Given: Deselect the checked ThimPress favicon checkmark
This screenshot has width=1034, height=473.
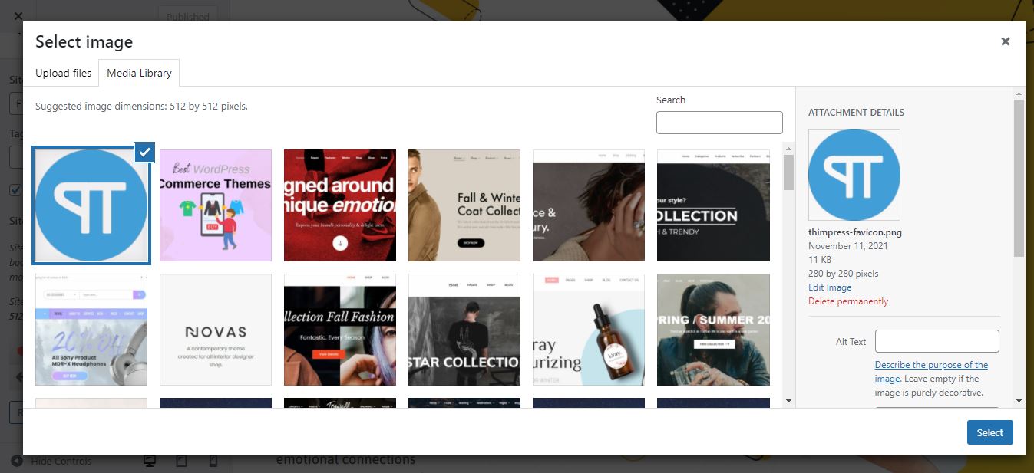Looking at the screenshot, I should pyautogui.click(x=144, y=153).
